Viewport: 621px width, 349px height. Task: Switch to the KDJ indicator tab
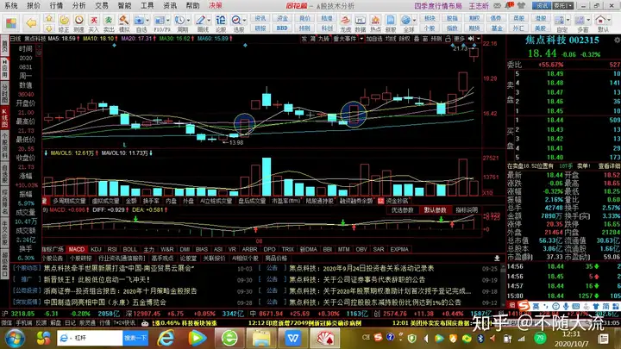tap(96, 249)
